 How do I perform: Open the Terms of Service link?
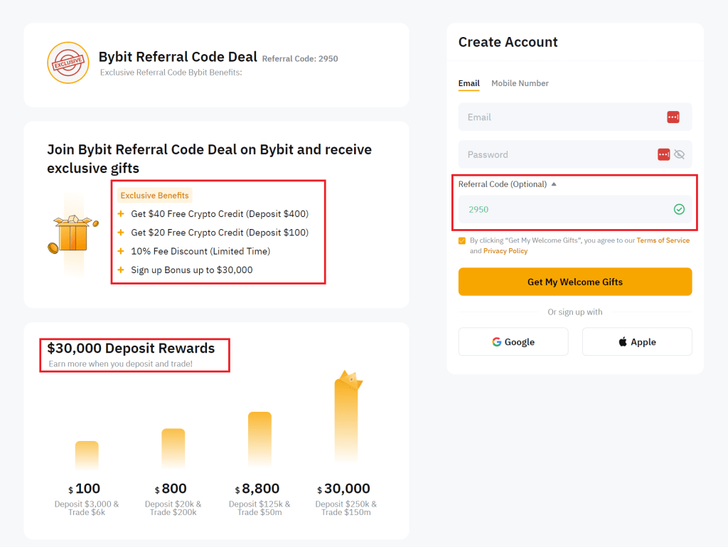coord(663,240)
